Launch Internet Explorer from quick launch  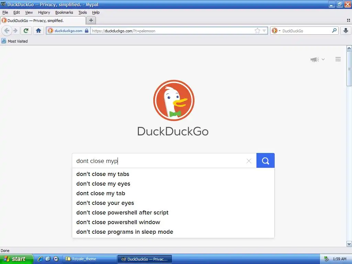[41, 259]
